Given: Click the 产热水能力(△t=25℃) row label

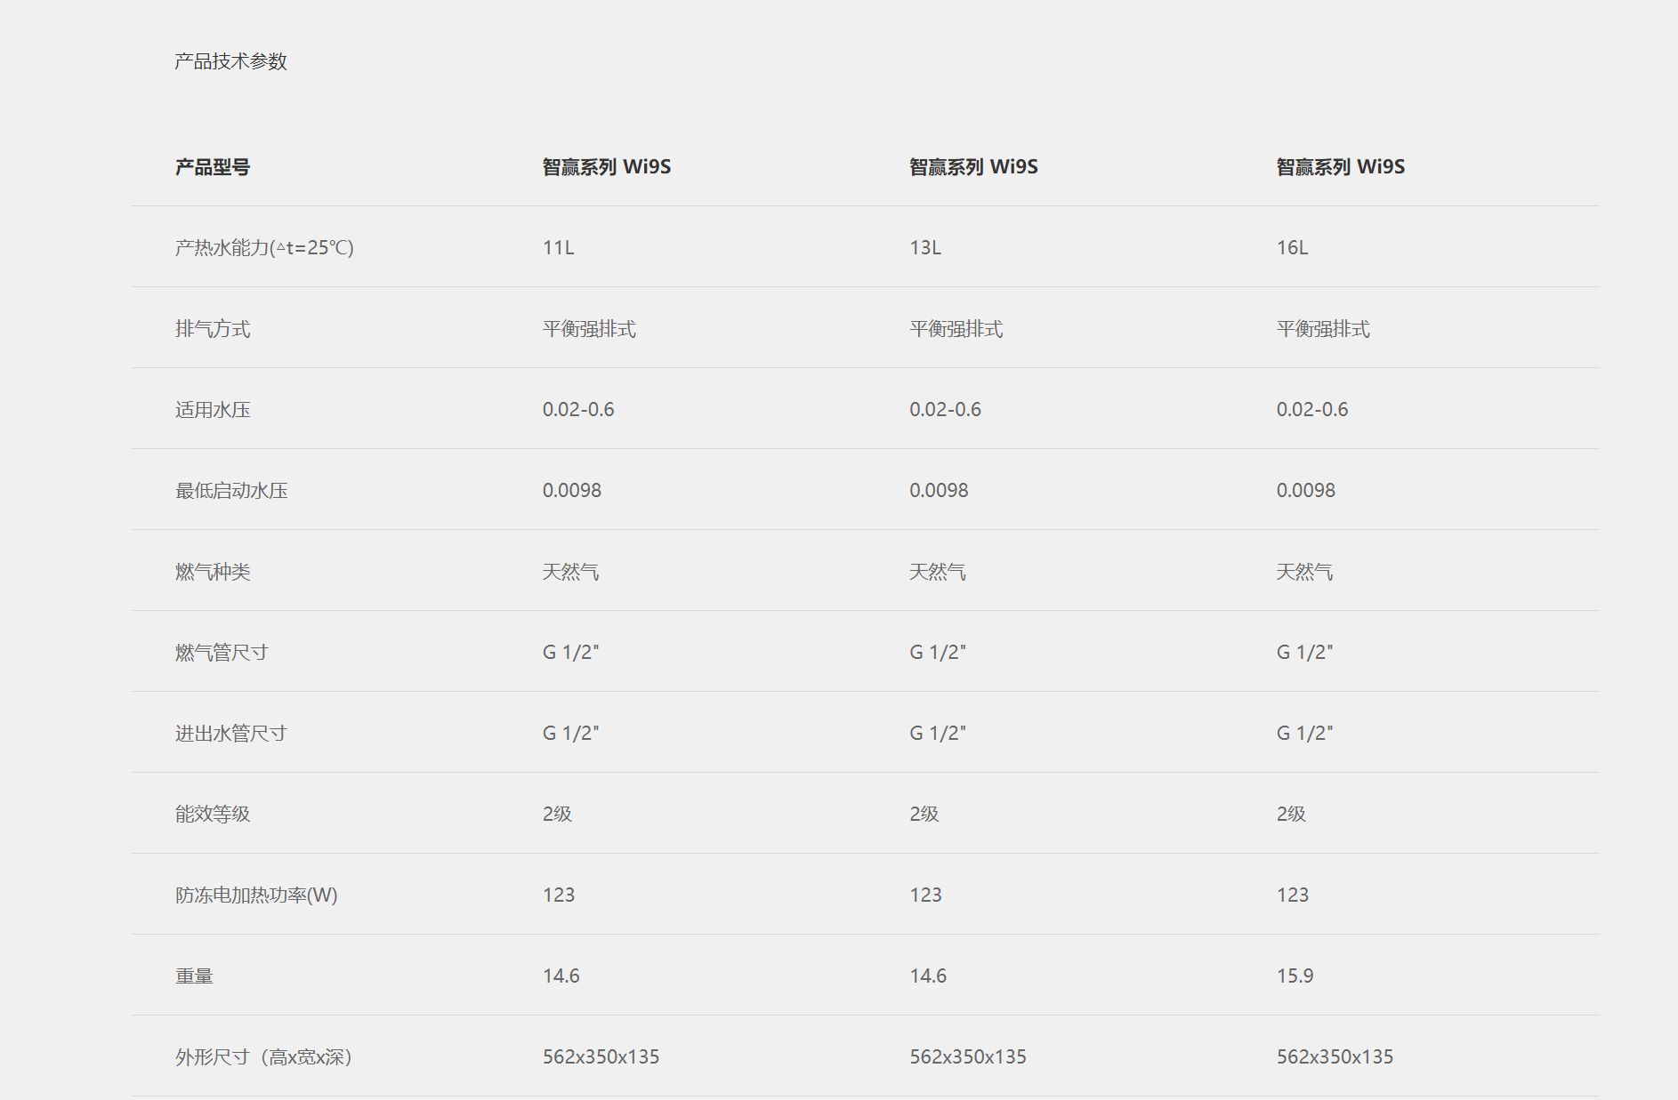Looking at the screenshot, I should [264, 248].
